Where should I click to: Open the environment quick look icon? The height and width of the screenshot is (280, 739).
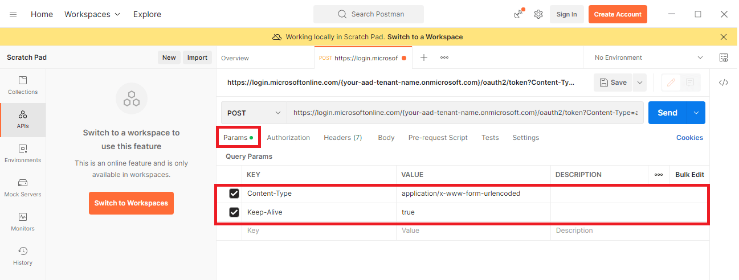point(724,57)
